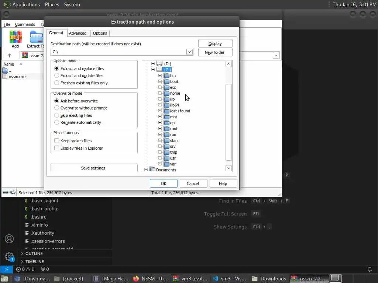The height and width of the screenshot is (283, 378).
Task: Enable Display files in Explorer checkbox
Action: [x=56, y=148]
